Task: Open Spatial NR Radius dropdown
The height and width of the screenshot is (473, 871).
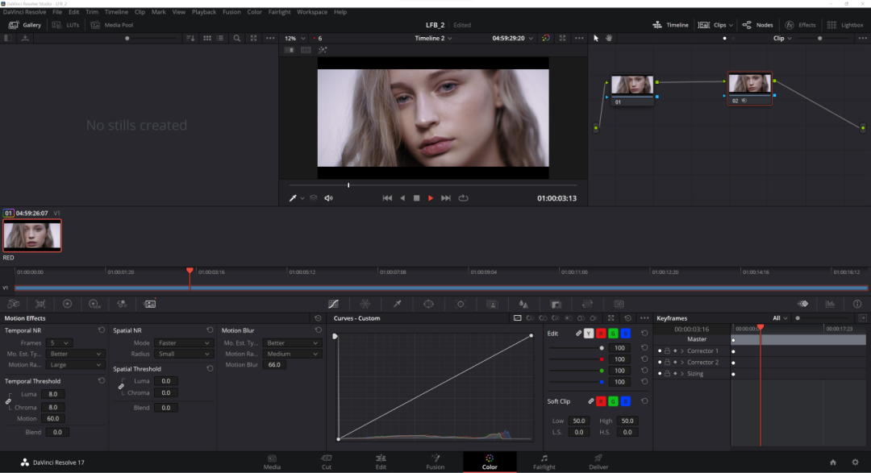Action: pyautogui.click(x=183, y=355)
